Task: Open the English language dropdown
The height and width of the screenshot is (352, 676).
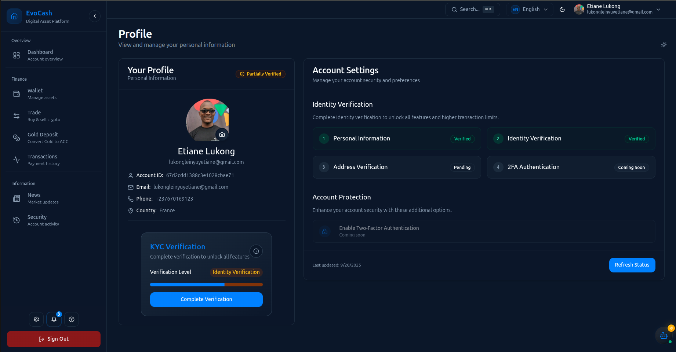Action: [x=529, y=9]
